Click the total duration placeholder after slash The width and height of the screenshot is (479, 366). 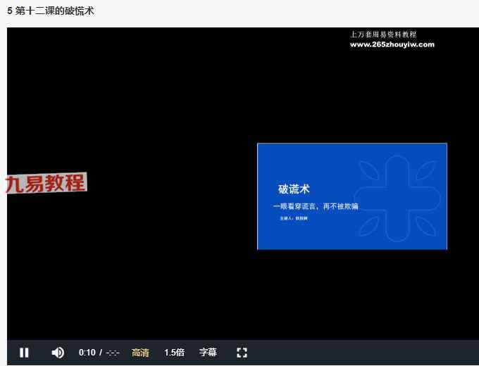pos(113,353)
